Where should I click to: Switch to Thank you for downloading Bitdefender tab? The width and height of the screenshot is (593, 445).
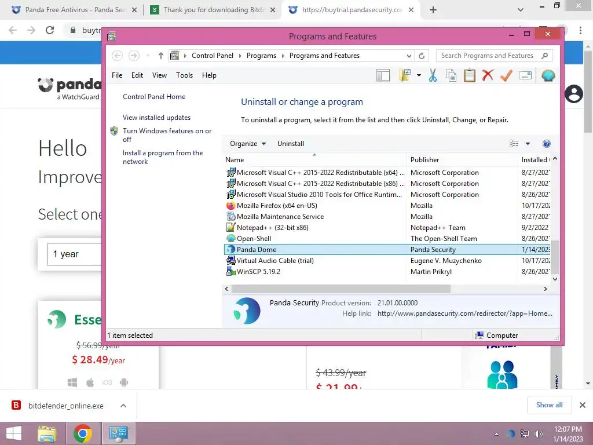(x=213, y=10)
